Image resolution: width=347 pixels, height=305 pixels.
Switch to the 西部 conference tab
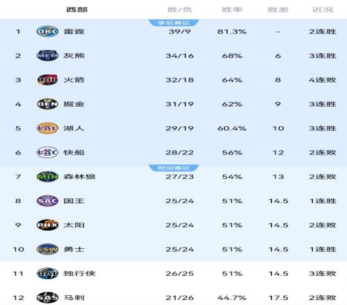coord(77,10)
